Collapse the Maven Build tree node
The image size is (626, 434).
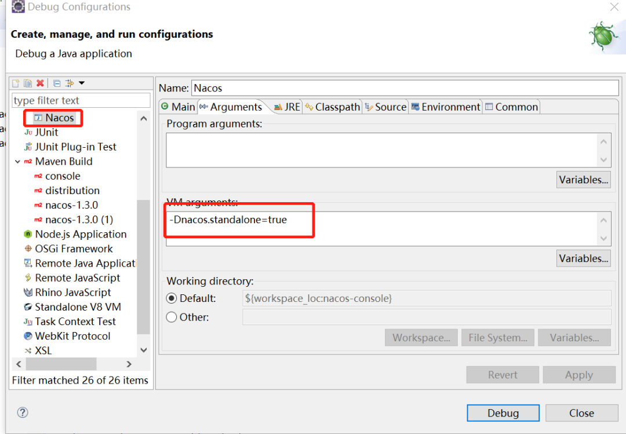17,162
